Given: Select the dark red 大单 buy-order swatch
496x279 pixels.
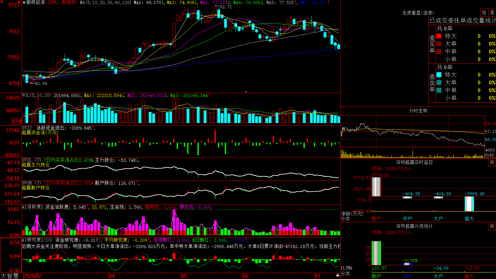Looking at the screenshot, I should click(439, 44).
